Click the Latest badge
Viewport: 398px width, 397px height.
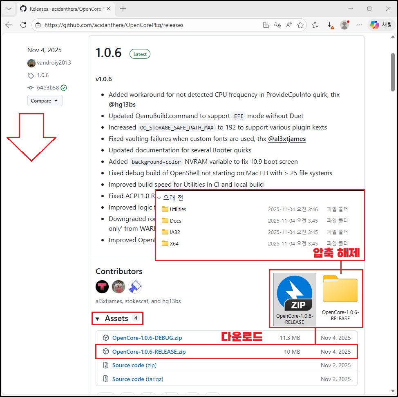point(140,54)
